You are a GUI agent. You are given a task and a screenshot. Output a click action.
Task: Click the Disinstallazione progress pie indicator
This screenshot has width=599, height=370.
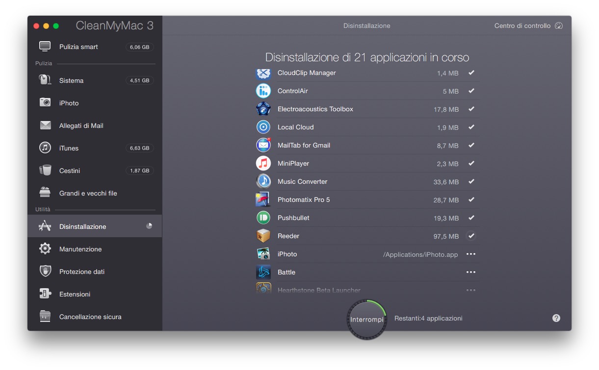(149, 226)
